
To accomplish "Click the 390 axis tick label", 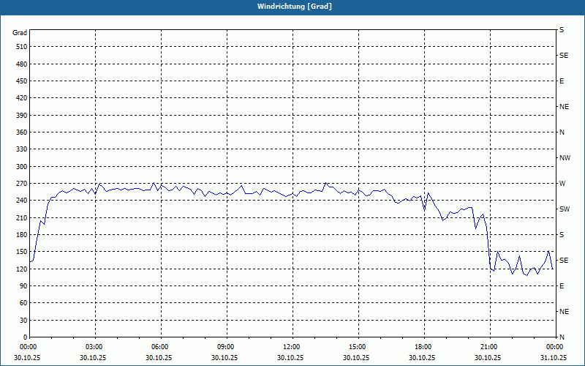I will coord(22,115).
